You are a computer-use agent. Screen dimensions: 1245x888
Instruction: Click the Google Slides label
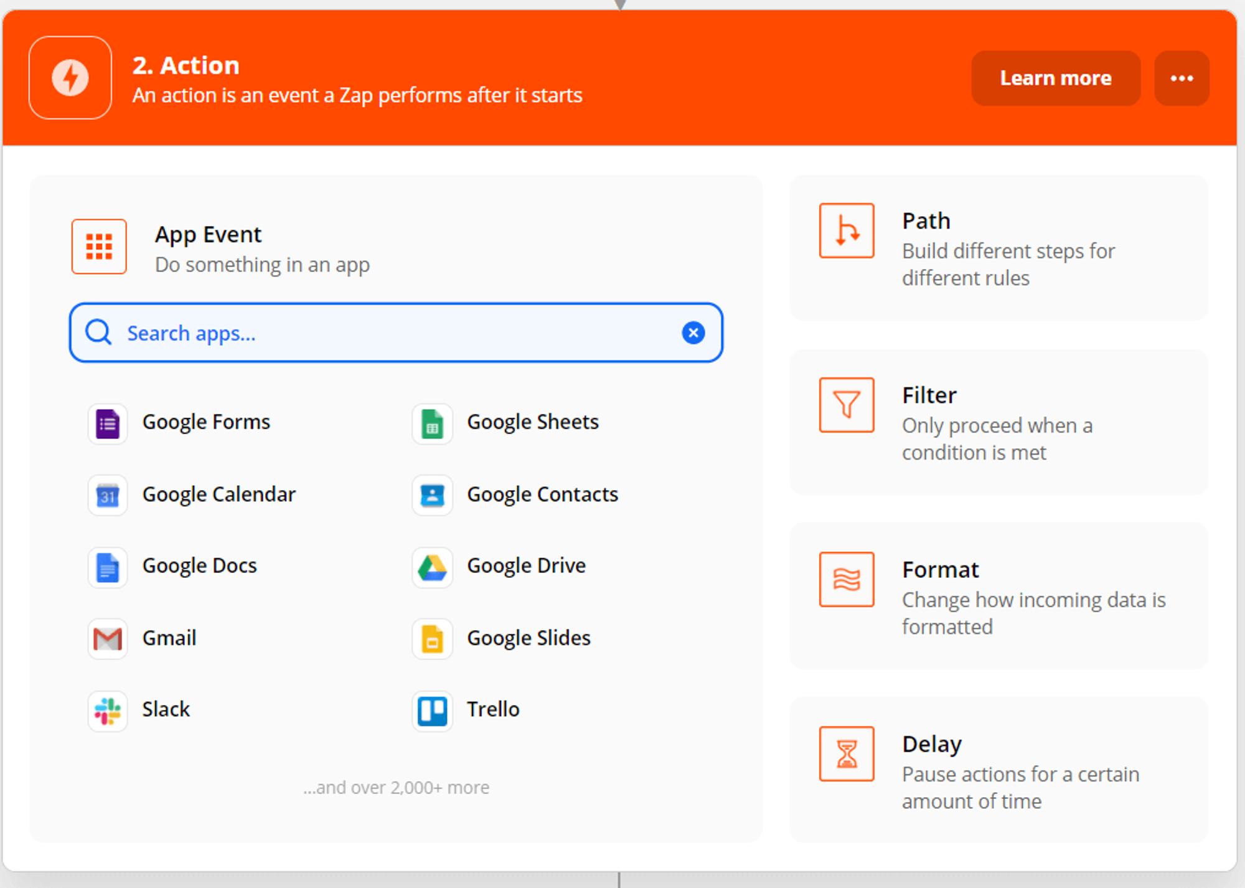[529, 638]
